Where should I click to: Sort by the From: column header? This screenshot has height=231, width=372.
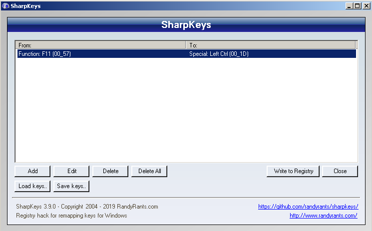(100, 45)
